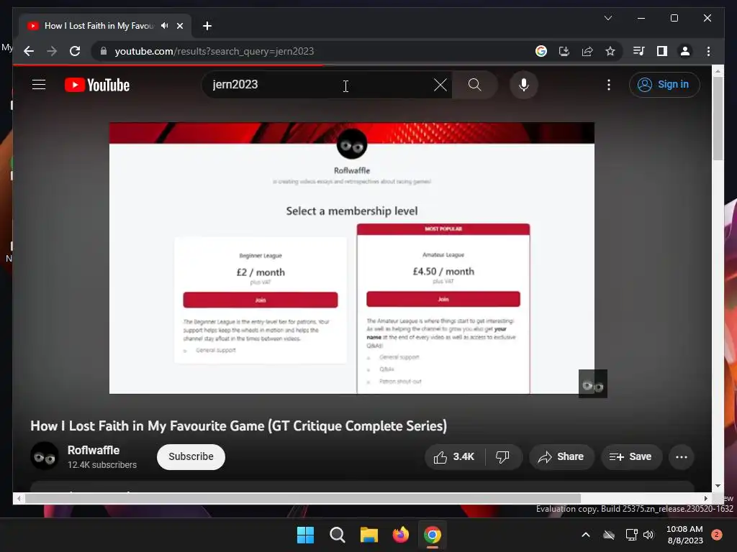The image size is (737, 552).
Task: Open File Explorer from taskbar
Action: pyautogui.click(x=369, y=535)
